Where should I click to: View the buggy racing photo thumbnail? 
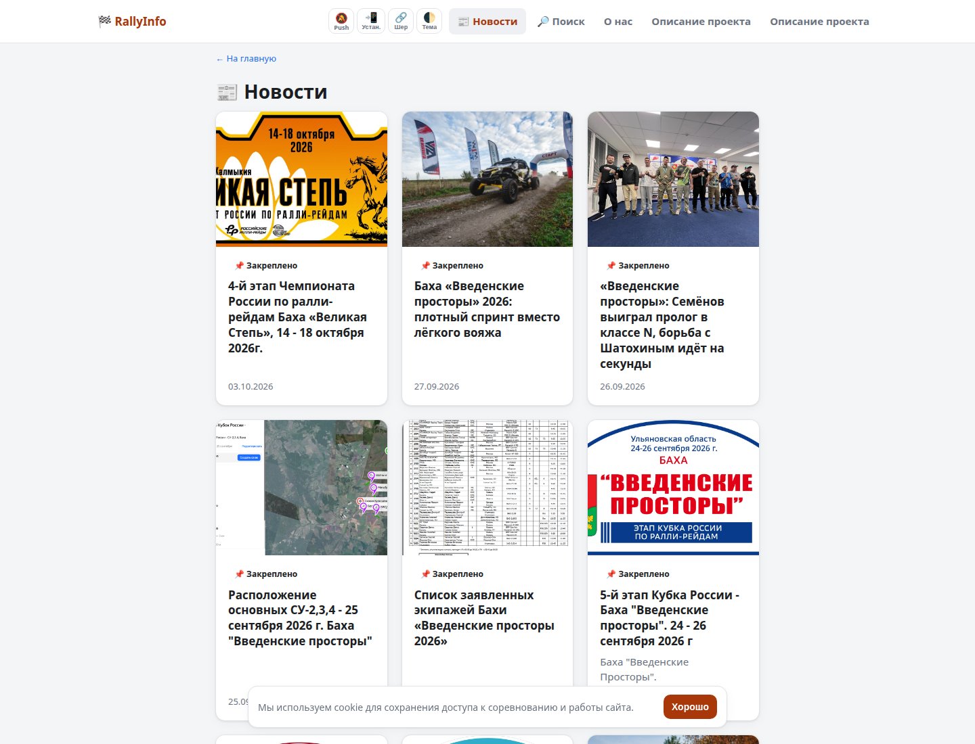[487, 179]
